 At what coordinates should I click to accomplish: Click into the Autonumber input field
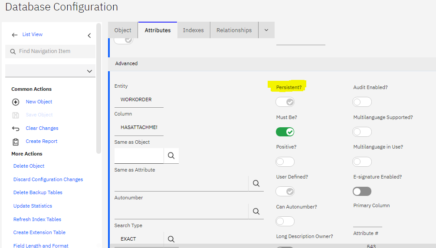181,211
